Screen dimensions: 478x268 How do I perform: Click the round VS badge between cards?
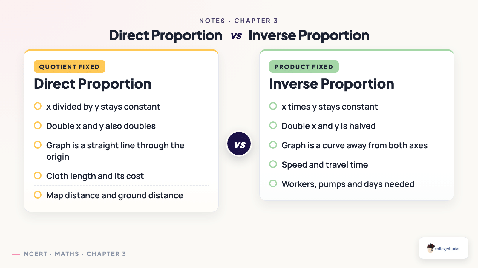(239, 144)
